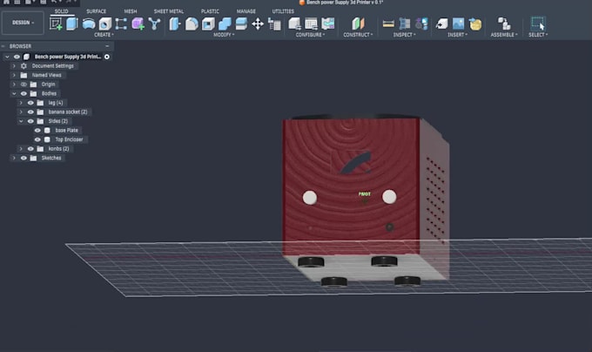The image size is (592, 352).
Task: Expand the leg (4) group
Action: pos(21,103)
